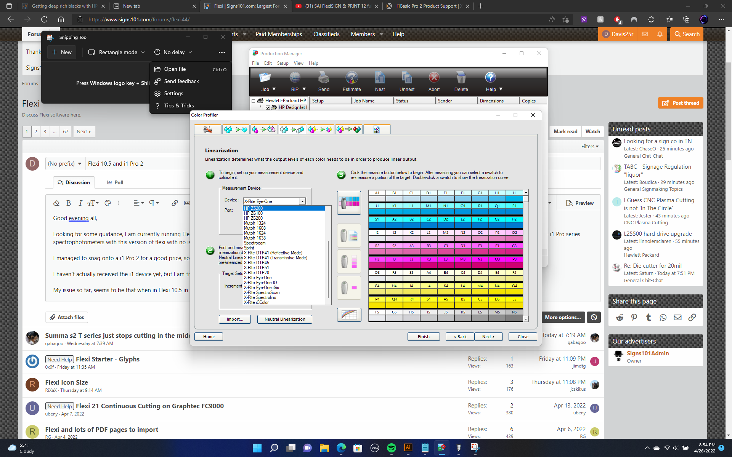Click the blue Help question-mark icon

[490, 77]
